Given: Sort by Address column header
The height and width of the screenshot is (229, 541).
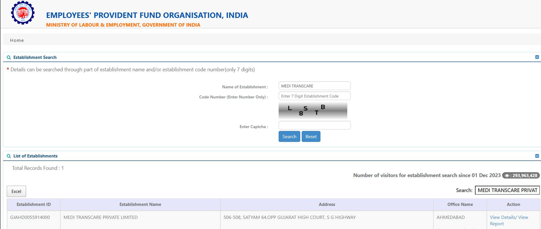Looking at the screenshot, I should coord(327,204).
